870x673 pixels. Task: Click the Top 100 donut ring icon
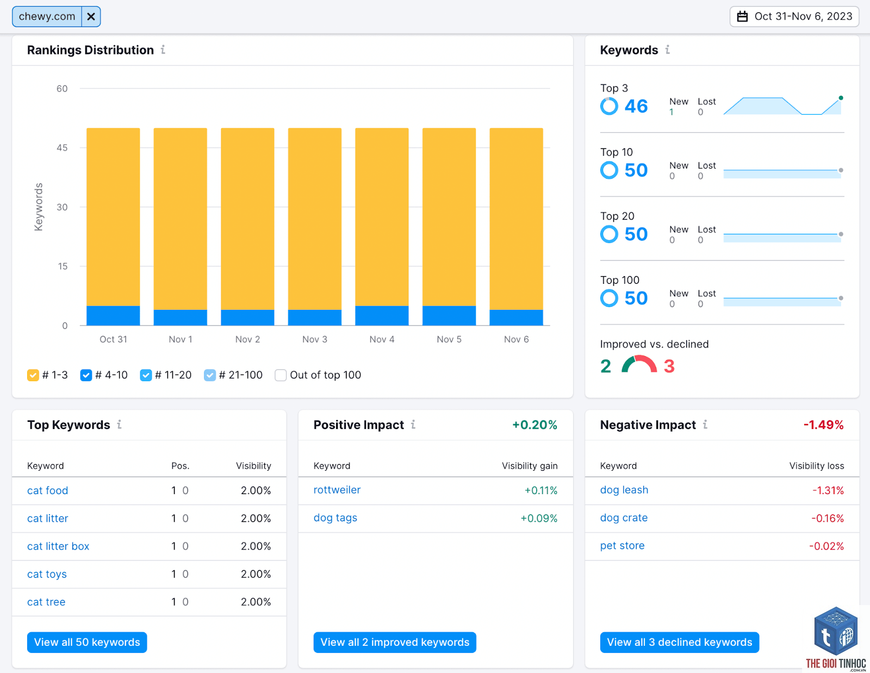(609, 298)
